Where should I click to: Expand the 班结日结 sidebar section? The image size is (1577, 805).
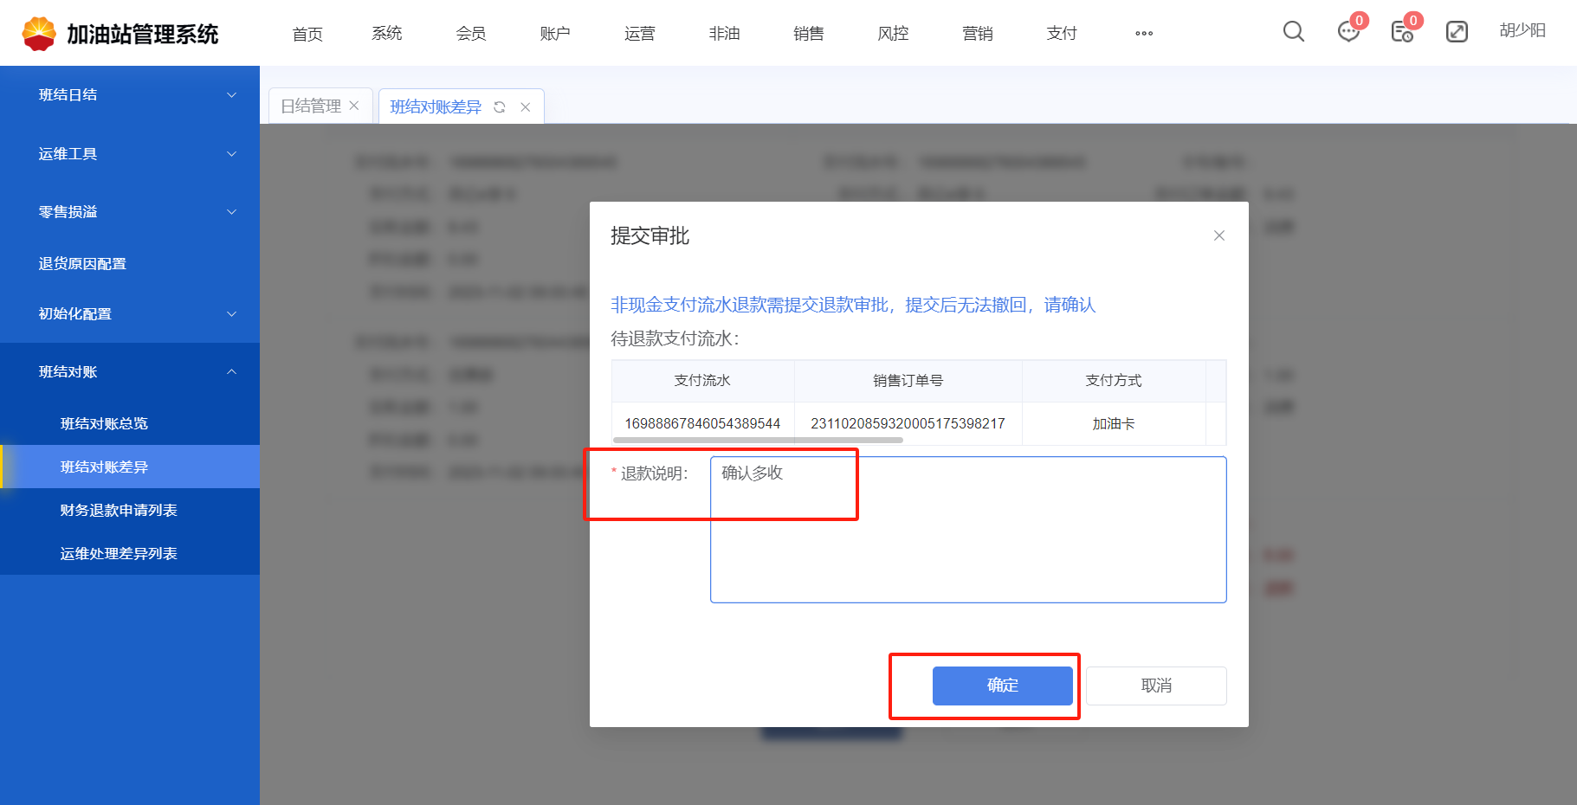130,95
